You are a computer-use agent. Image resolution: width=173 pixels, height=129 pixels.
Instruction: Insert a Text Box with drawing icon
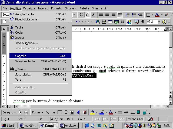pos(72,112)
